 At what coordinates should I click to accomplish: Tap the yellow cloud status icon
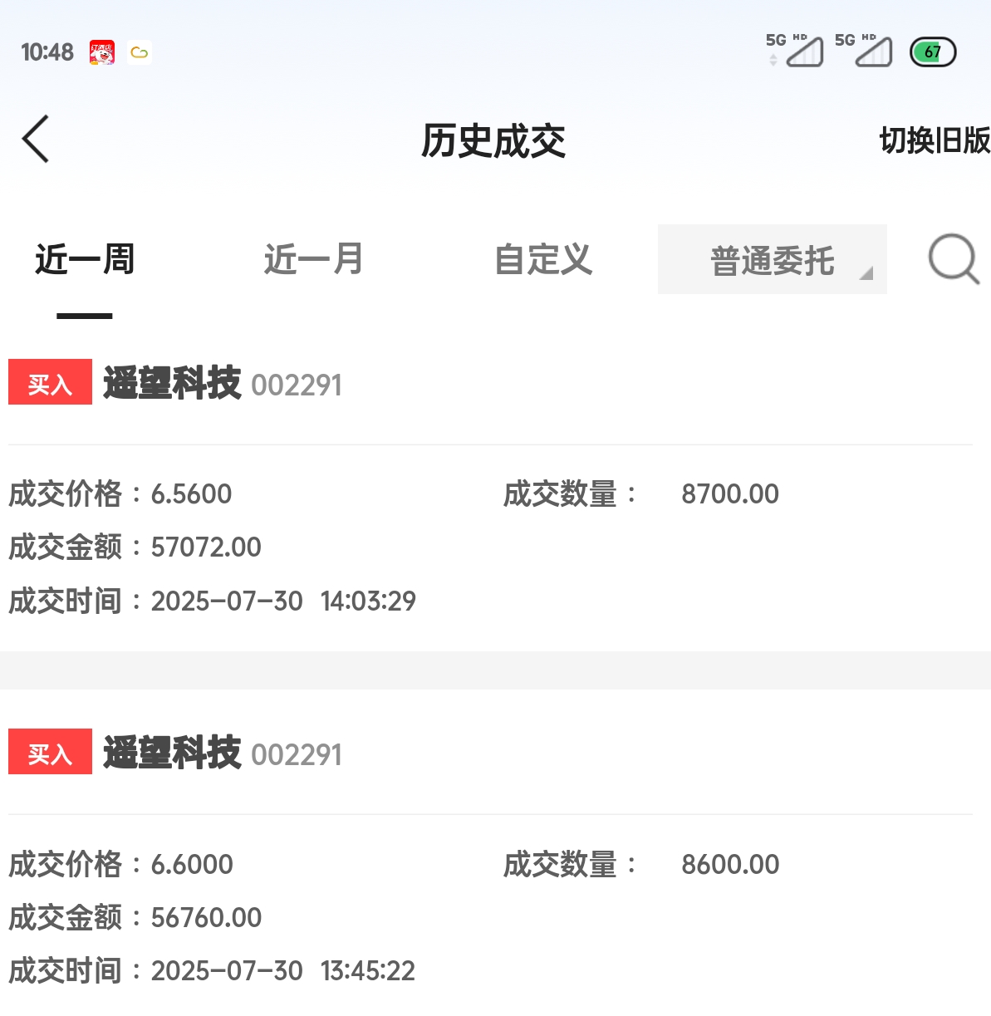click(140, 52)
